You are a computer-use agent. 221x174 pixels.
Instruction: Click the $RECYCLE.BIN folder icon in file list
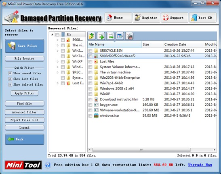[96, 50]
